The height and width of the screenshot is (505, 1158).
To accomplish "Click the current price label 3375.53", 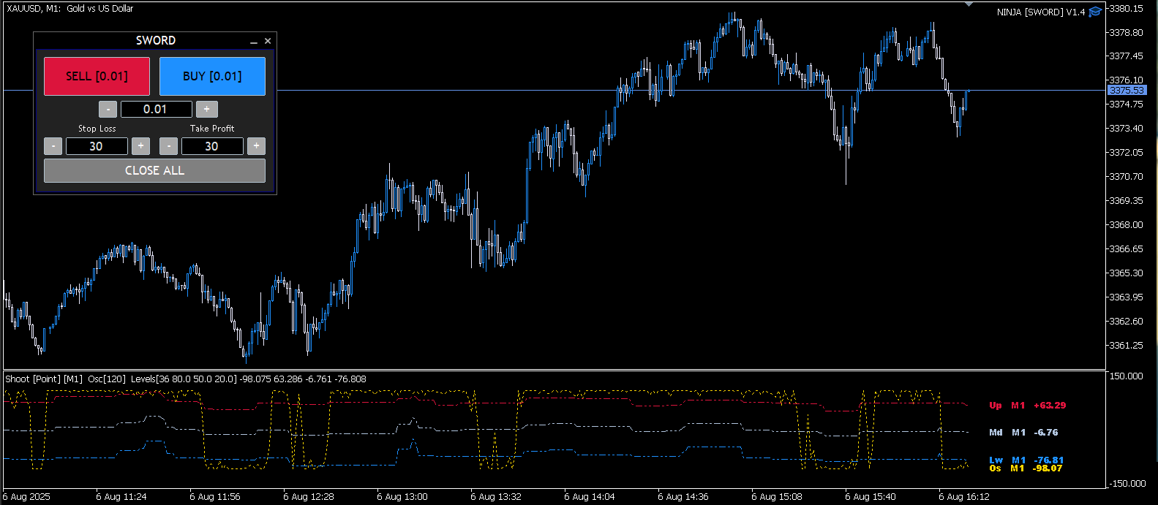I will click(1126, 91).
